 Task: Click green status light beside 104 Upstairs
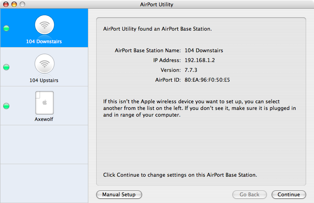(x=6, y=67)
